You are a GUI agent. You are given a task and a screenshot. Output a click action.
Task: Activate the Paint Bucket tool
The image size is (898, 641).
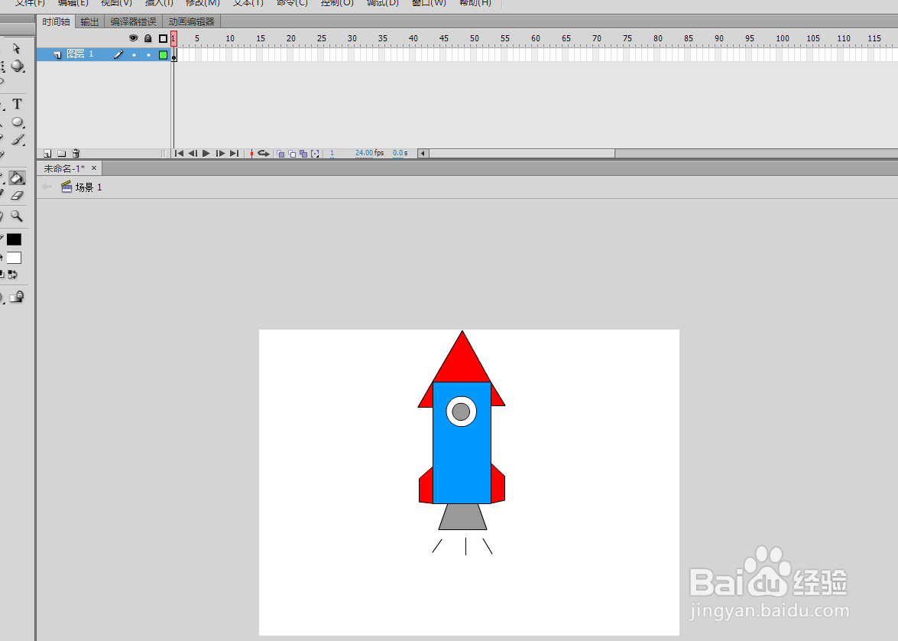17,177
